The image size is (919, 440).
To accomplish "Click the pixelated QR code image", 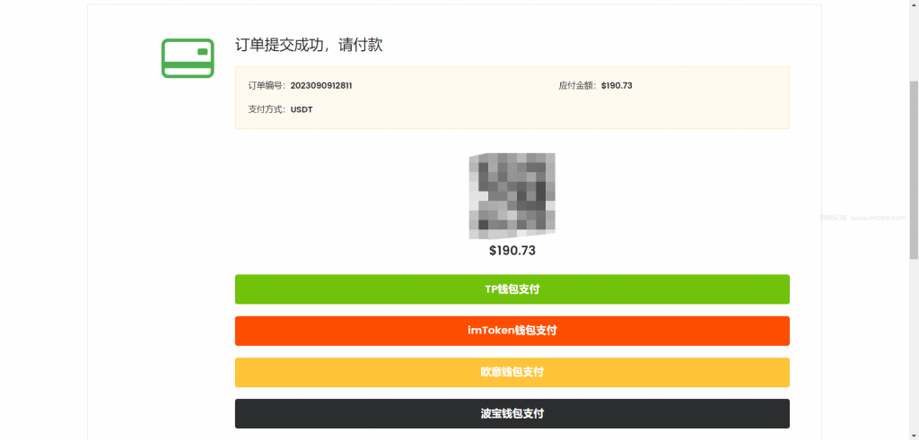I will pyautogui.click(x=512, y=196).
